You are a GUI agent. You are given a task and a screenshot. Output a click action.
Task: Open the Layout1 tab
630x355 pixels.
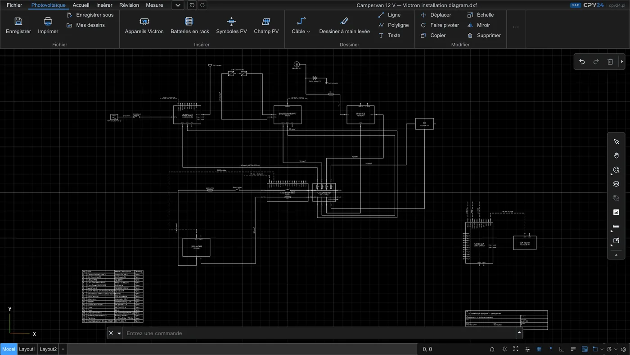tap(27, 349)
